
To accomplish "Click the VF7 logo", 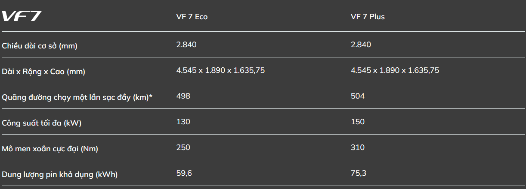I will [x=22, y=16].
